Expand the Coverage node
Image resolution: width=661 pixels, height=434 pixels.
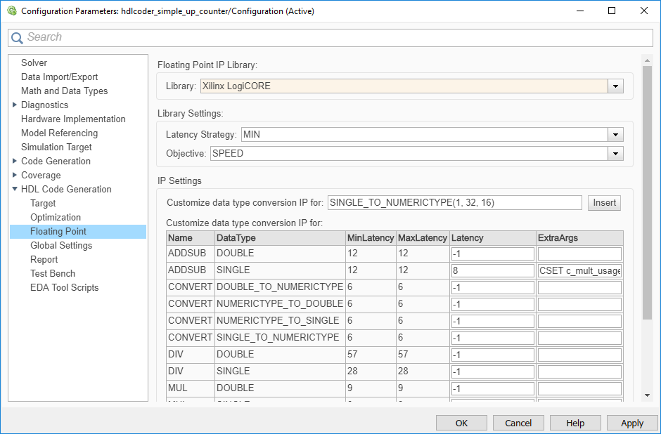point(15,175)
